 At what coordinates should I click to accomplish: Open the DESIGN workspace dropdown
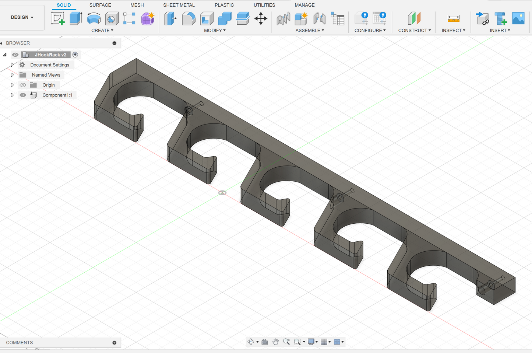click(x=22, y=17)
